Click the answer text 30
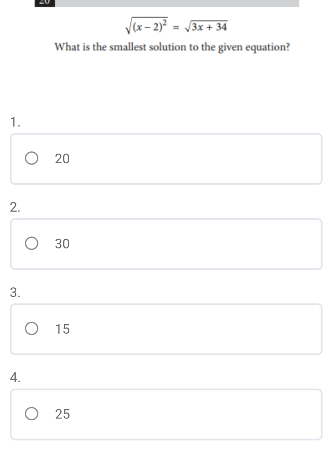This screenshot has width=325, height=450. 62,244
